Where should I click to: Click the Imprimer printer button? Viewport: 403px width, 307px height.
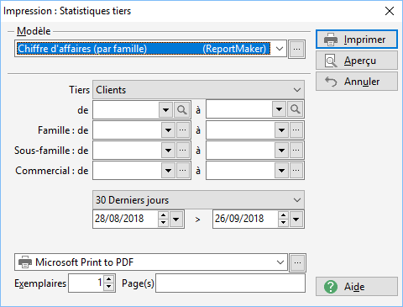tap(357, 40)
